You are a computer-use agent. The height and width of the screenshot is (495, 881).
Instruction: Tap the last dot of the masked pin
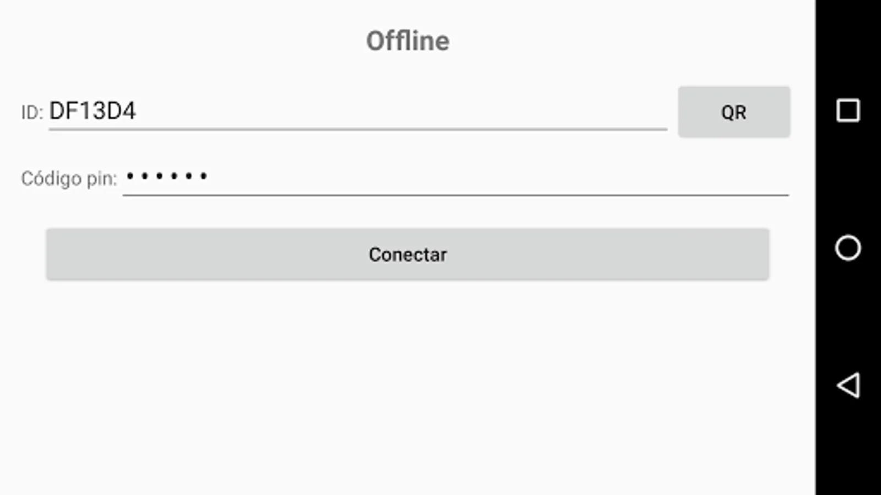click(203, 177)
